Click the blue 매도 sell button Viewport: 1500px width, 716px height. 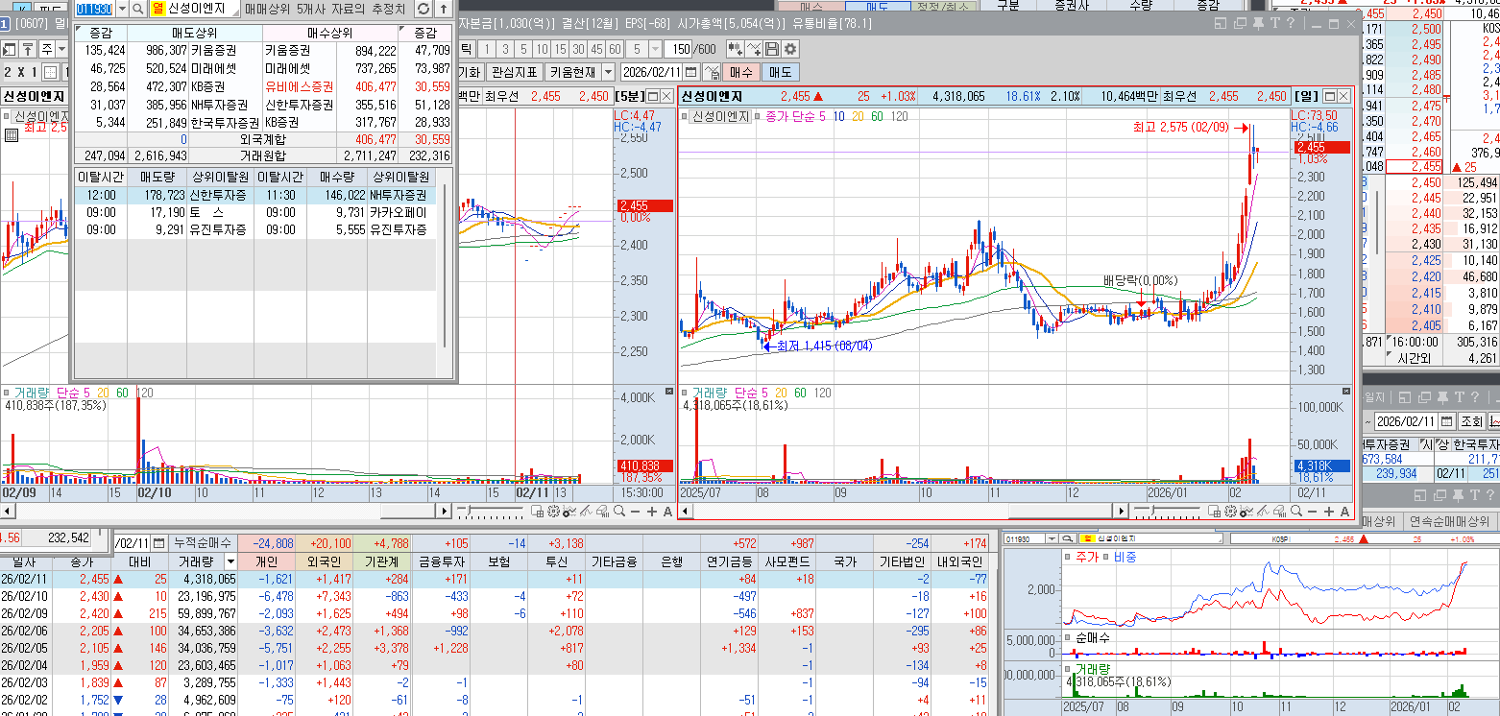[x=780, y=72]
